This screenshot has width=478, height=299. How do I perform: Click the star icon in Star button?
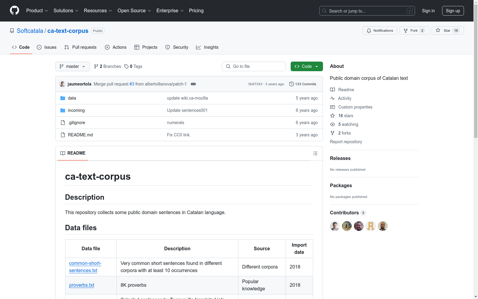point(438,30)
